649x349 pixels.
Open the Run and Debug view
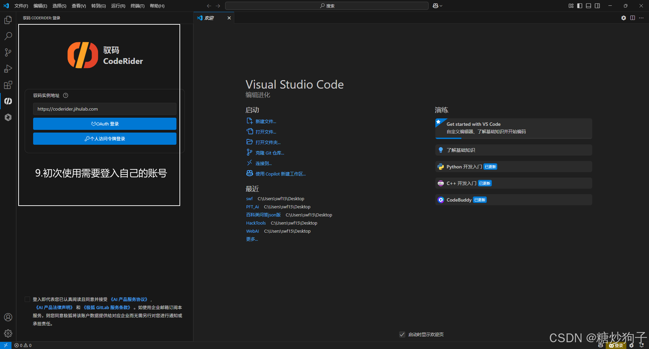[x=8, y=69]
